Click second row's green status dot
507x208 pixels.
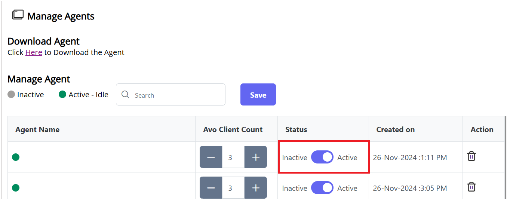click(x=16, y=188)
